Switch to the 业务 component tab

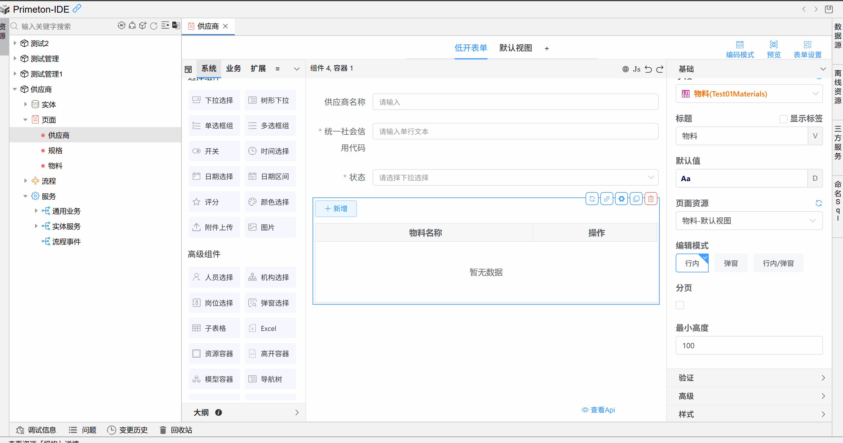(233, 69)
